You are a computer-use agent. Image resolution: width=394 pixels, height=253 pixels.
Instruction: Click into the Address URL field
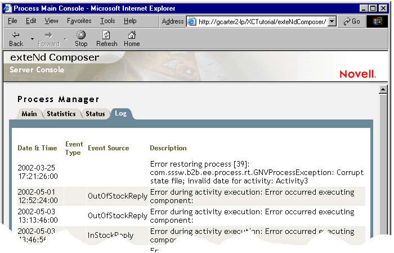tap(262, 21)
